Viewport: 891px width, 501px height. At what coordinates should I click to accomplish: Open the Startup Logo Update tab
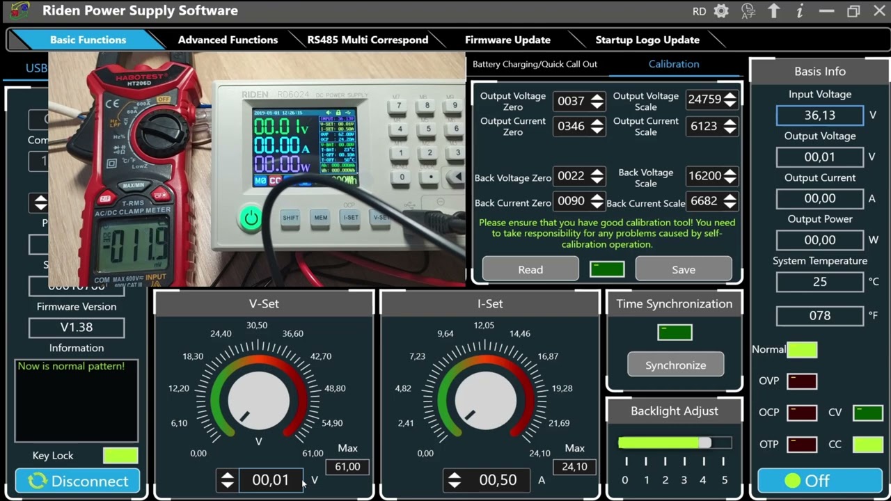(x=647, y=40)
